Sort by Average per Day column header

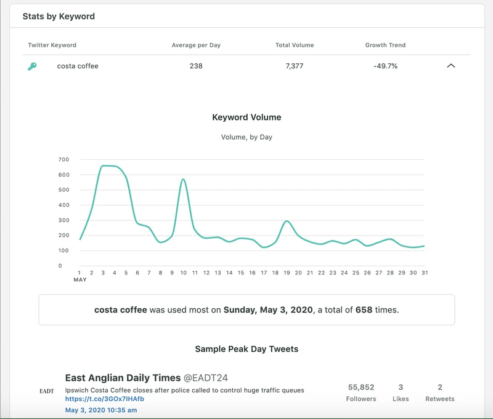point(196,45)
